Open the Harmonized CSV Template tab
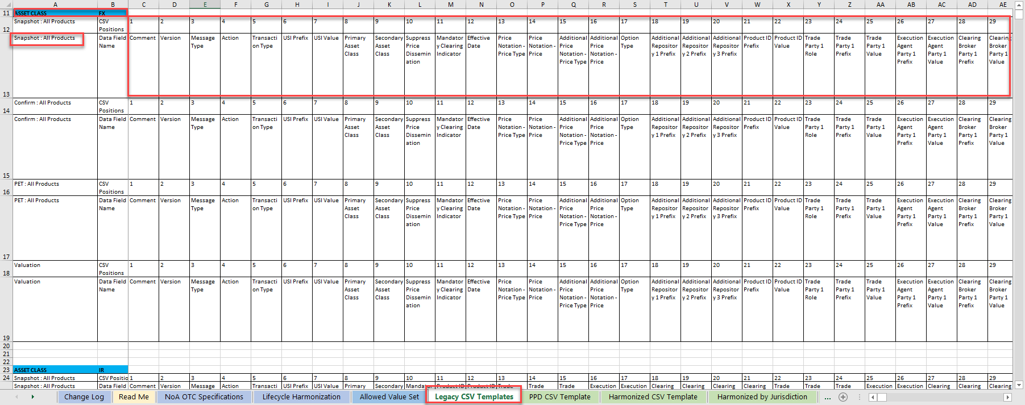The width and height of the screenshot is (1025, 405). [653, 397]
